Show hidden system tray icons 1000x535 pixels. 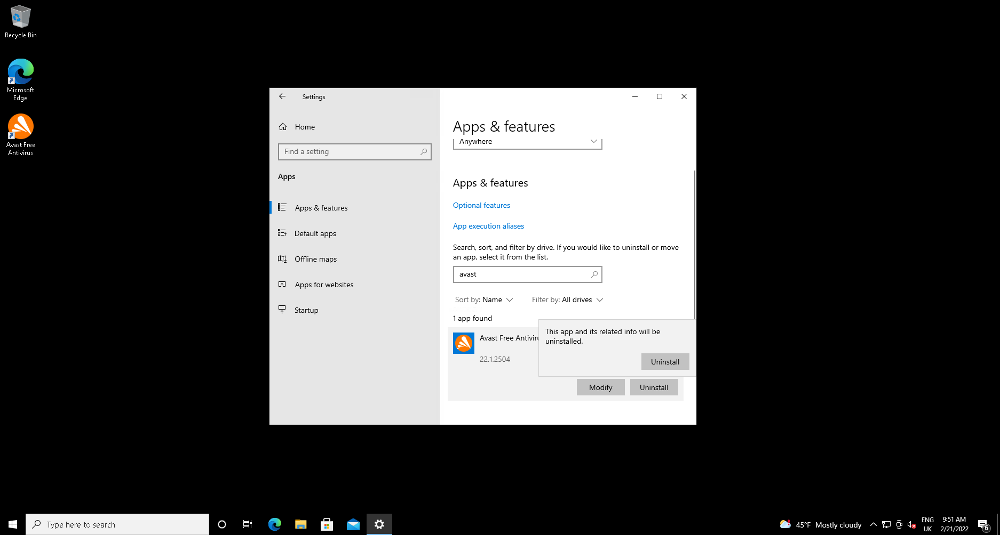(x=874, y=524)
